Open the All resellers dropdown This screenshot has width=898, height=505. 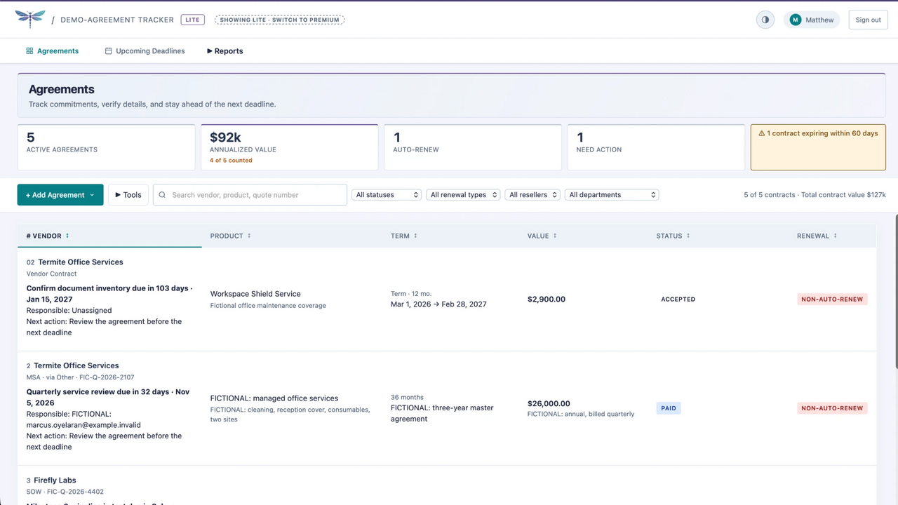532,195
